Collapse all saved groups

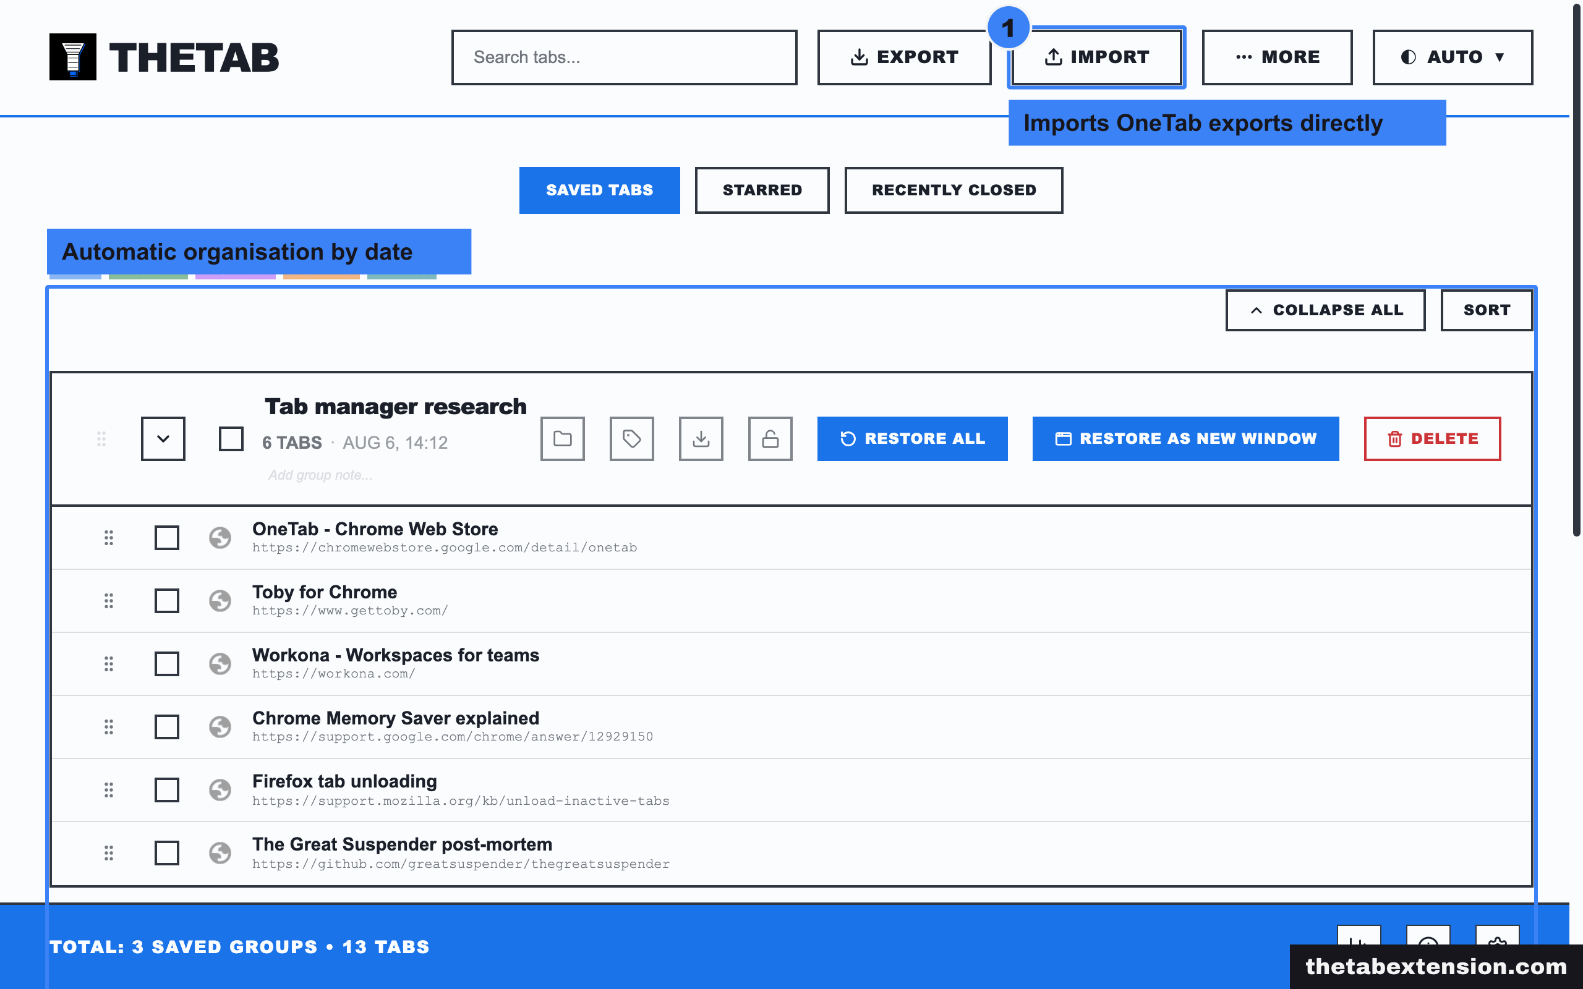point(1325,310)
